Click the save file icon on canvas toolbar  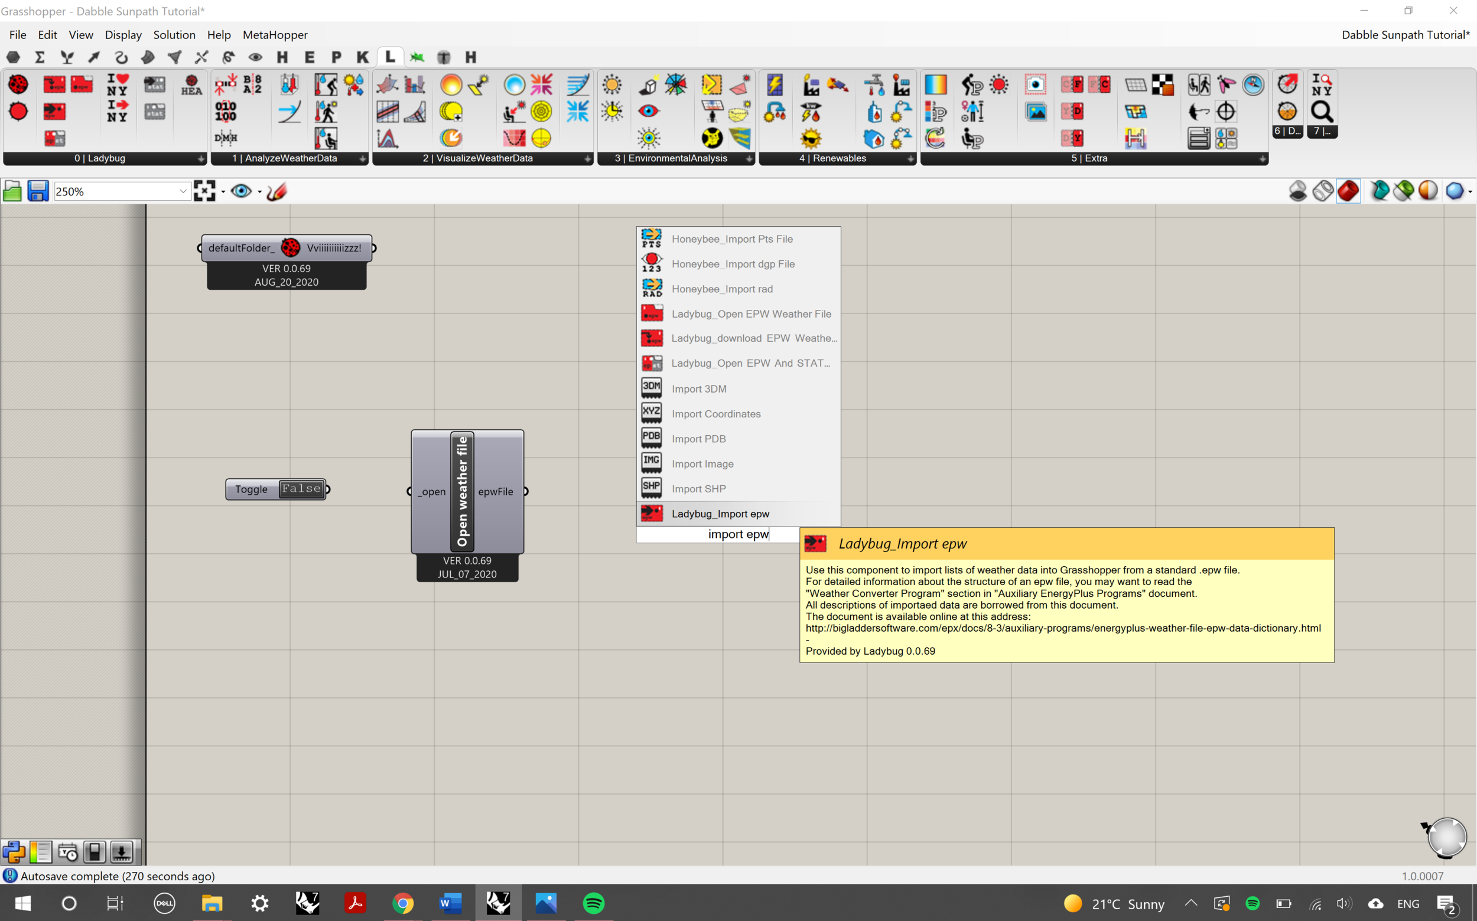tap(38, 191)
